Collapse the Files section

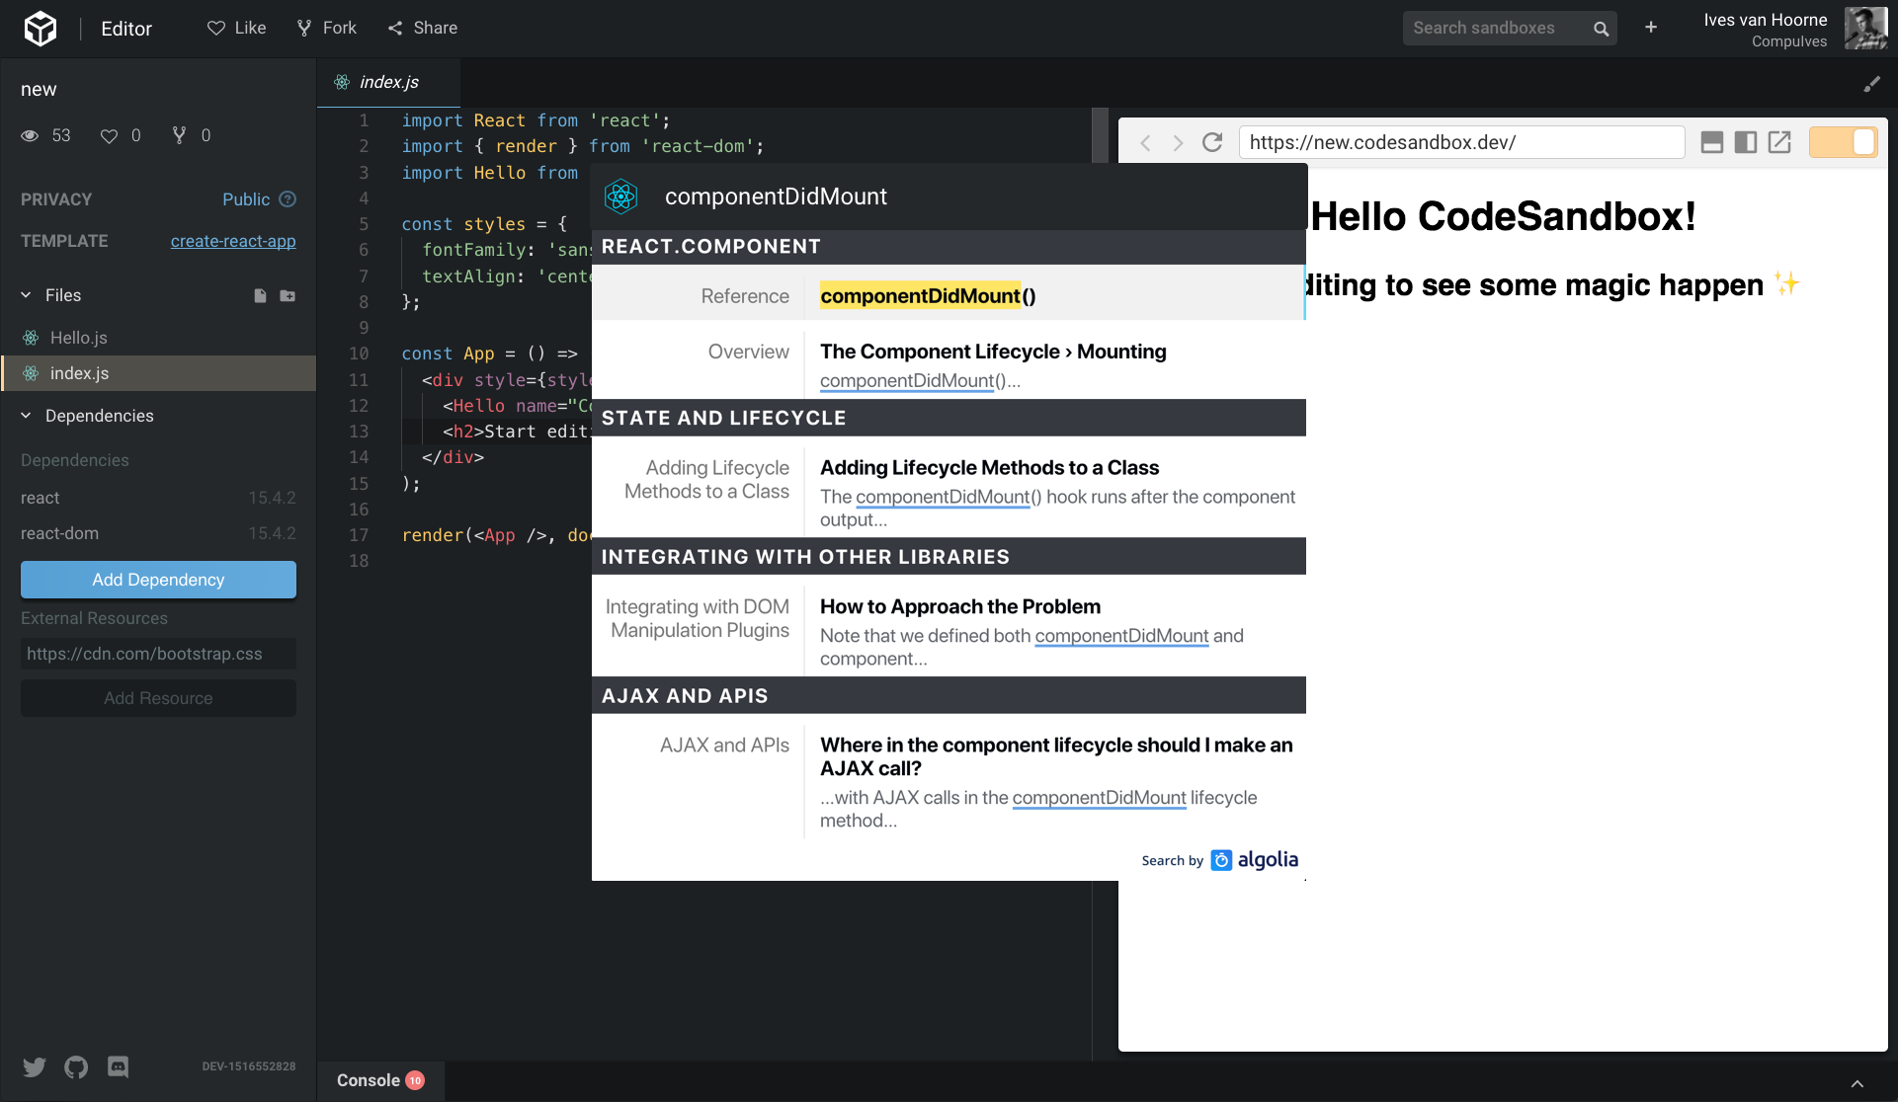27,295
